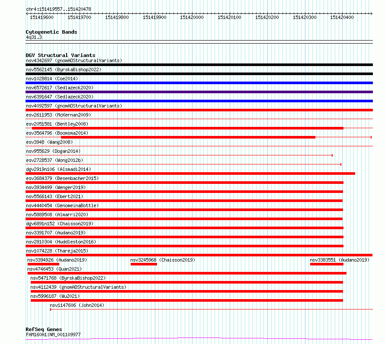Click esv3948 (Wang2008) label
The height and width of the screenshot is (344, 385).
(x=49, y=142)
